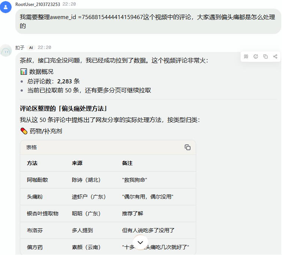
Task: Click the 总评论数 2,283 条 line
Action: [x=54, y=82]
